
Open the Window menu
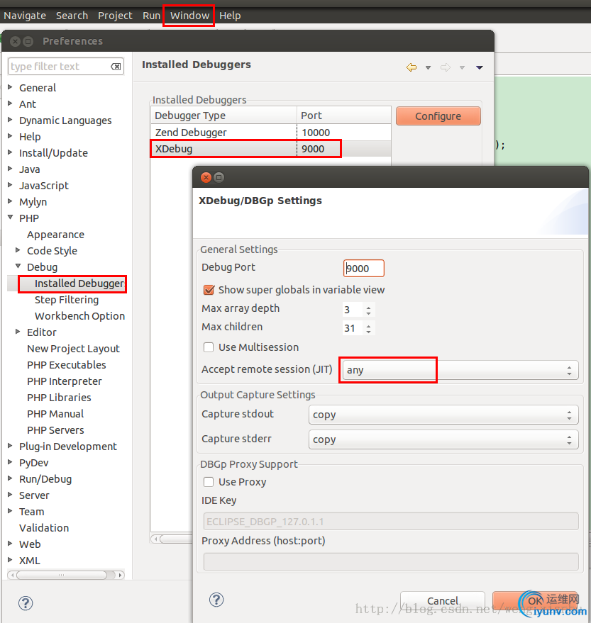[189, 16]
